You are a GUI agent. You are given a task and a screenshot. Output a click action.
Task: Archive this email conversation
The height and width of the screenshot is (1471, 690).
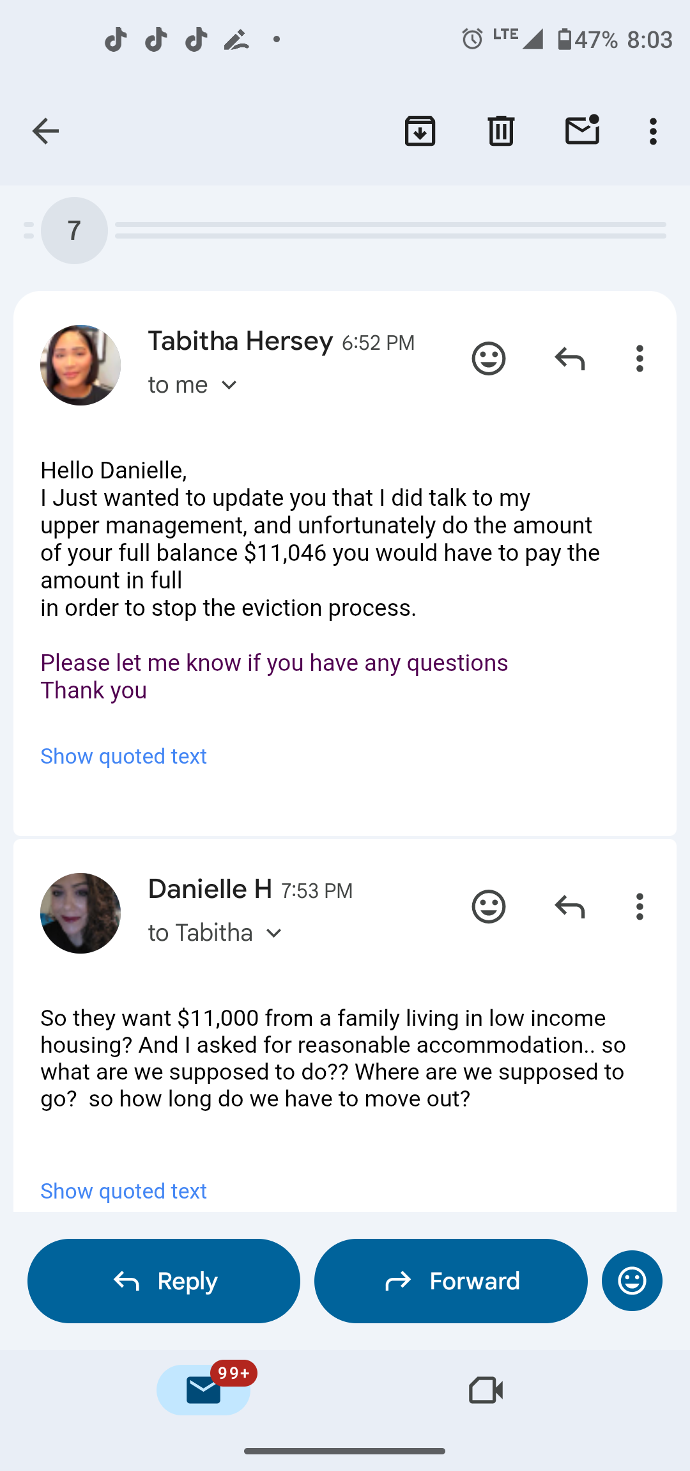pyautogui.click(x=420, y=131)
